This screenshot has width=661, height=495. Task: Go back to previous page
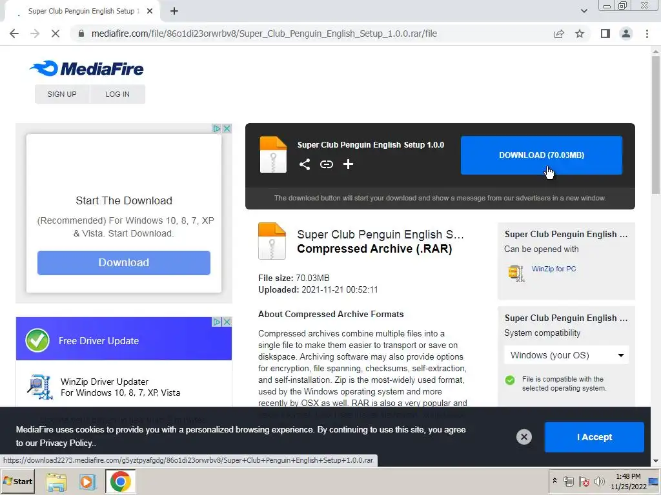14,34
